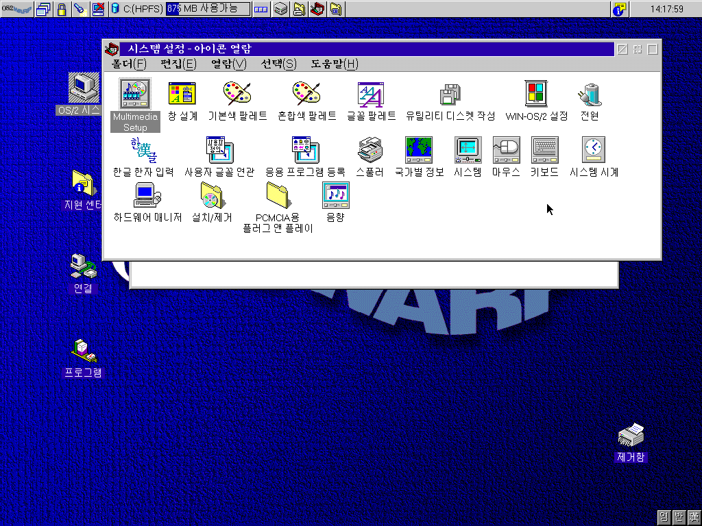Screen dimensions: 702x526
Task: Open the 선택(S) menu
Action: [x=278, y=64]
